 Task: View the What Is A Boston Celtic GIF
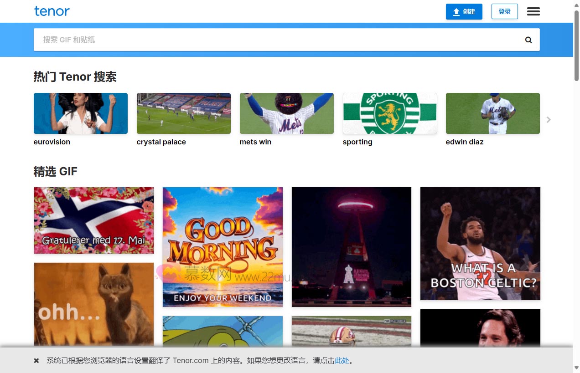(x=480, y=244)
